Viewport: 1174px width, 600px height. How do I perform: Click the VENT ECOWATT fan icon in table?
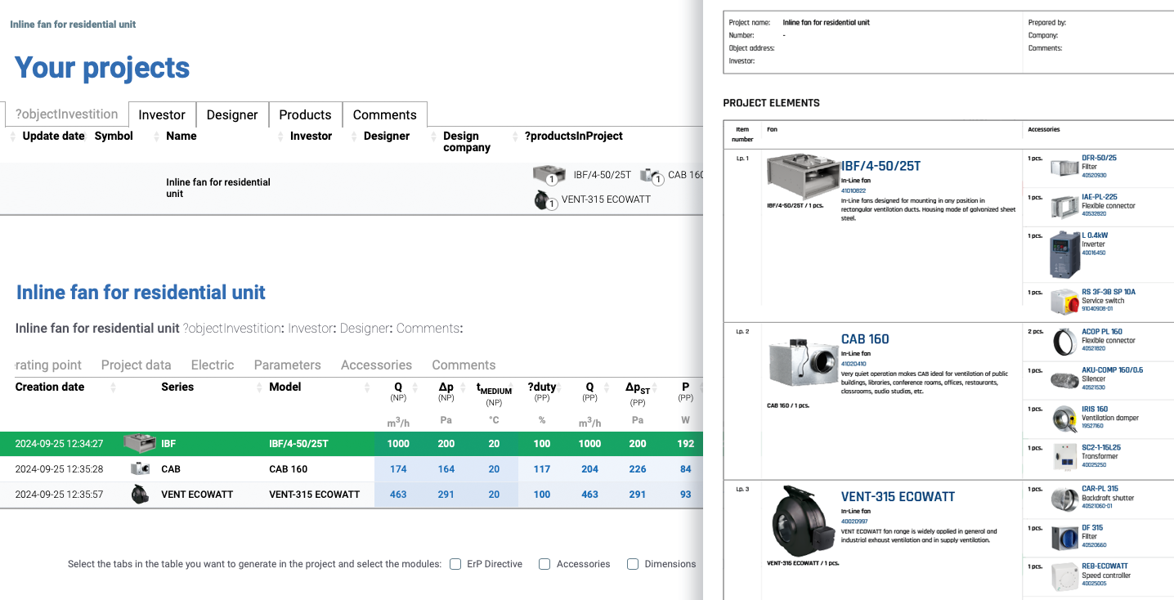click(140, 495)
